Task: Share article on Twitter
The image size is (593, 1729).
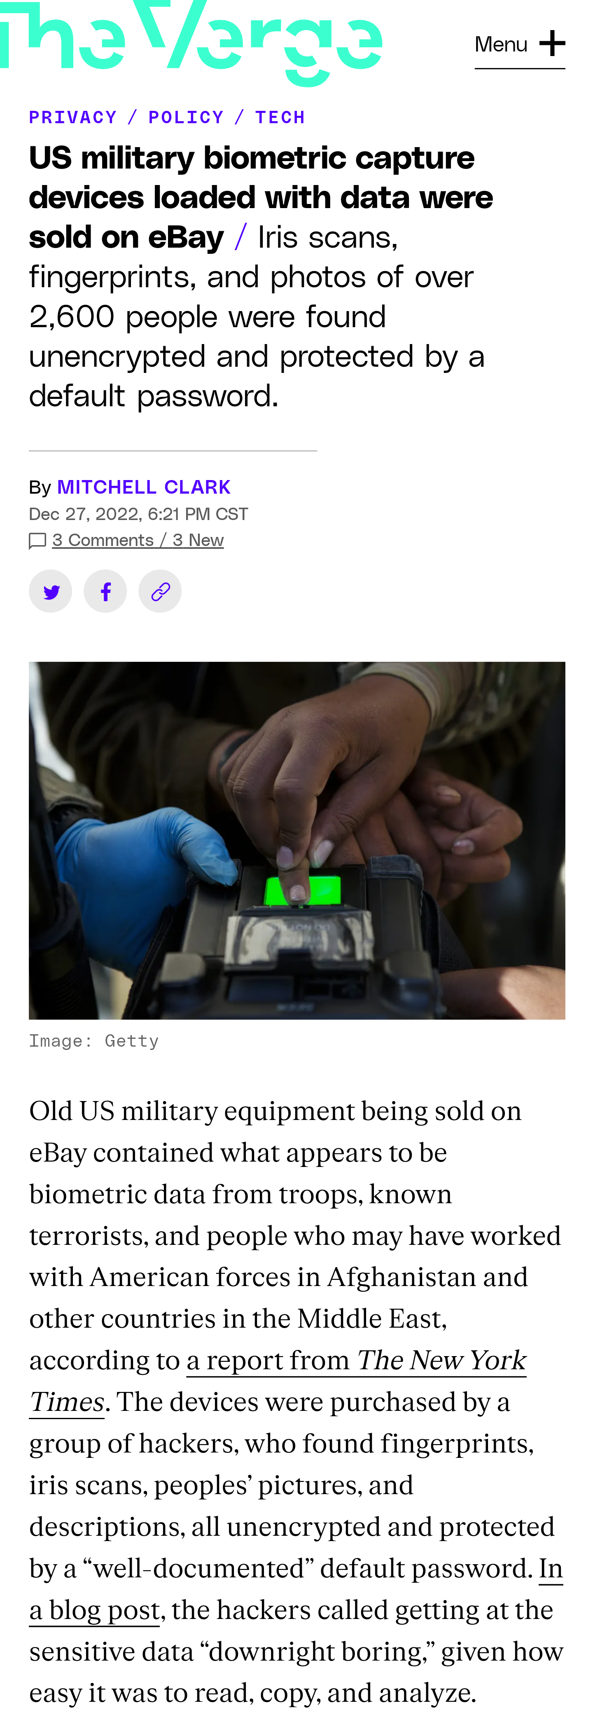Action: click(50, 591)
